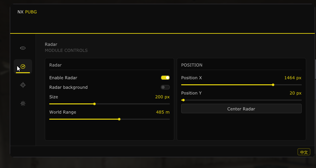Click the NX PUBG title logo
The height and width of the screenshot is (168, 316).
click(27, 12)
